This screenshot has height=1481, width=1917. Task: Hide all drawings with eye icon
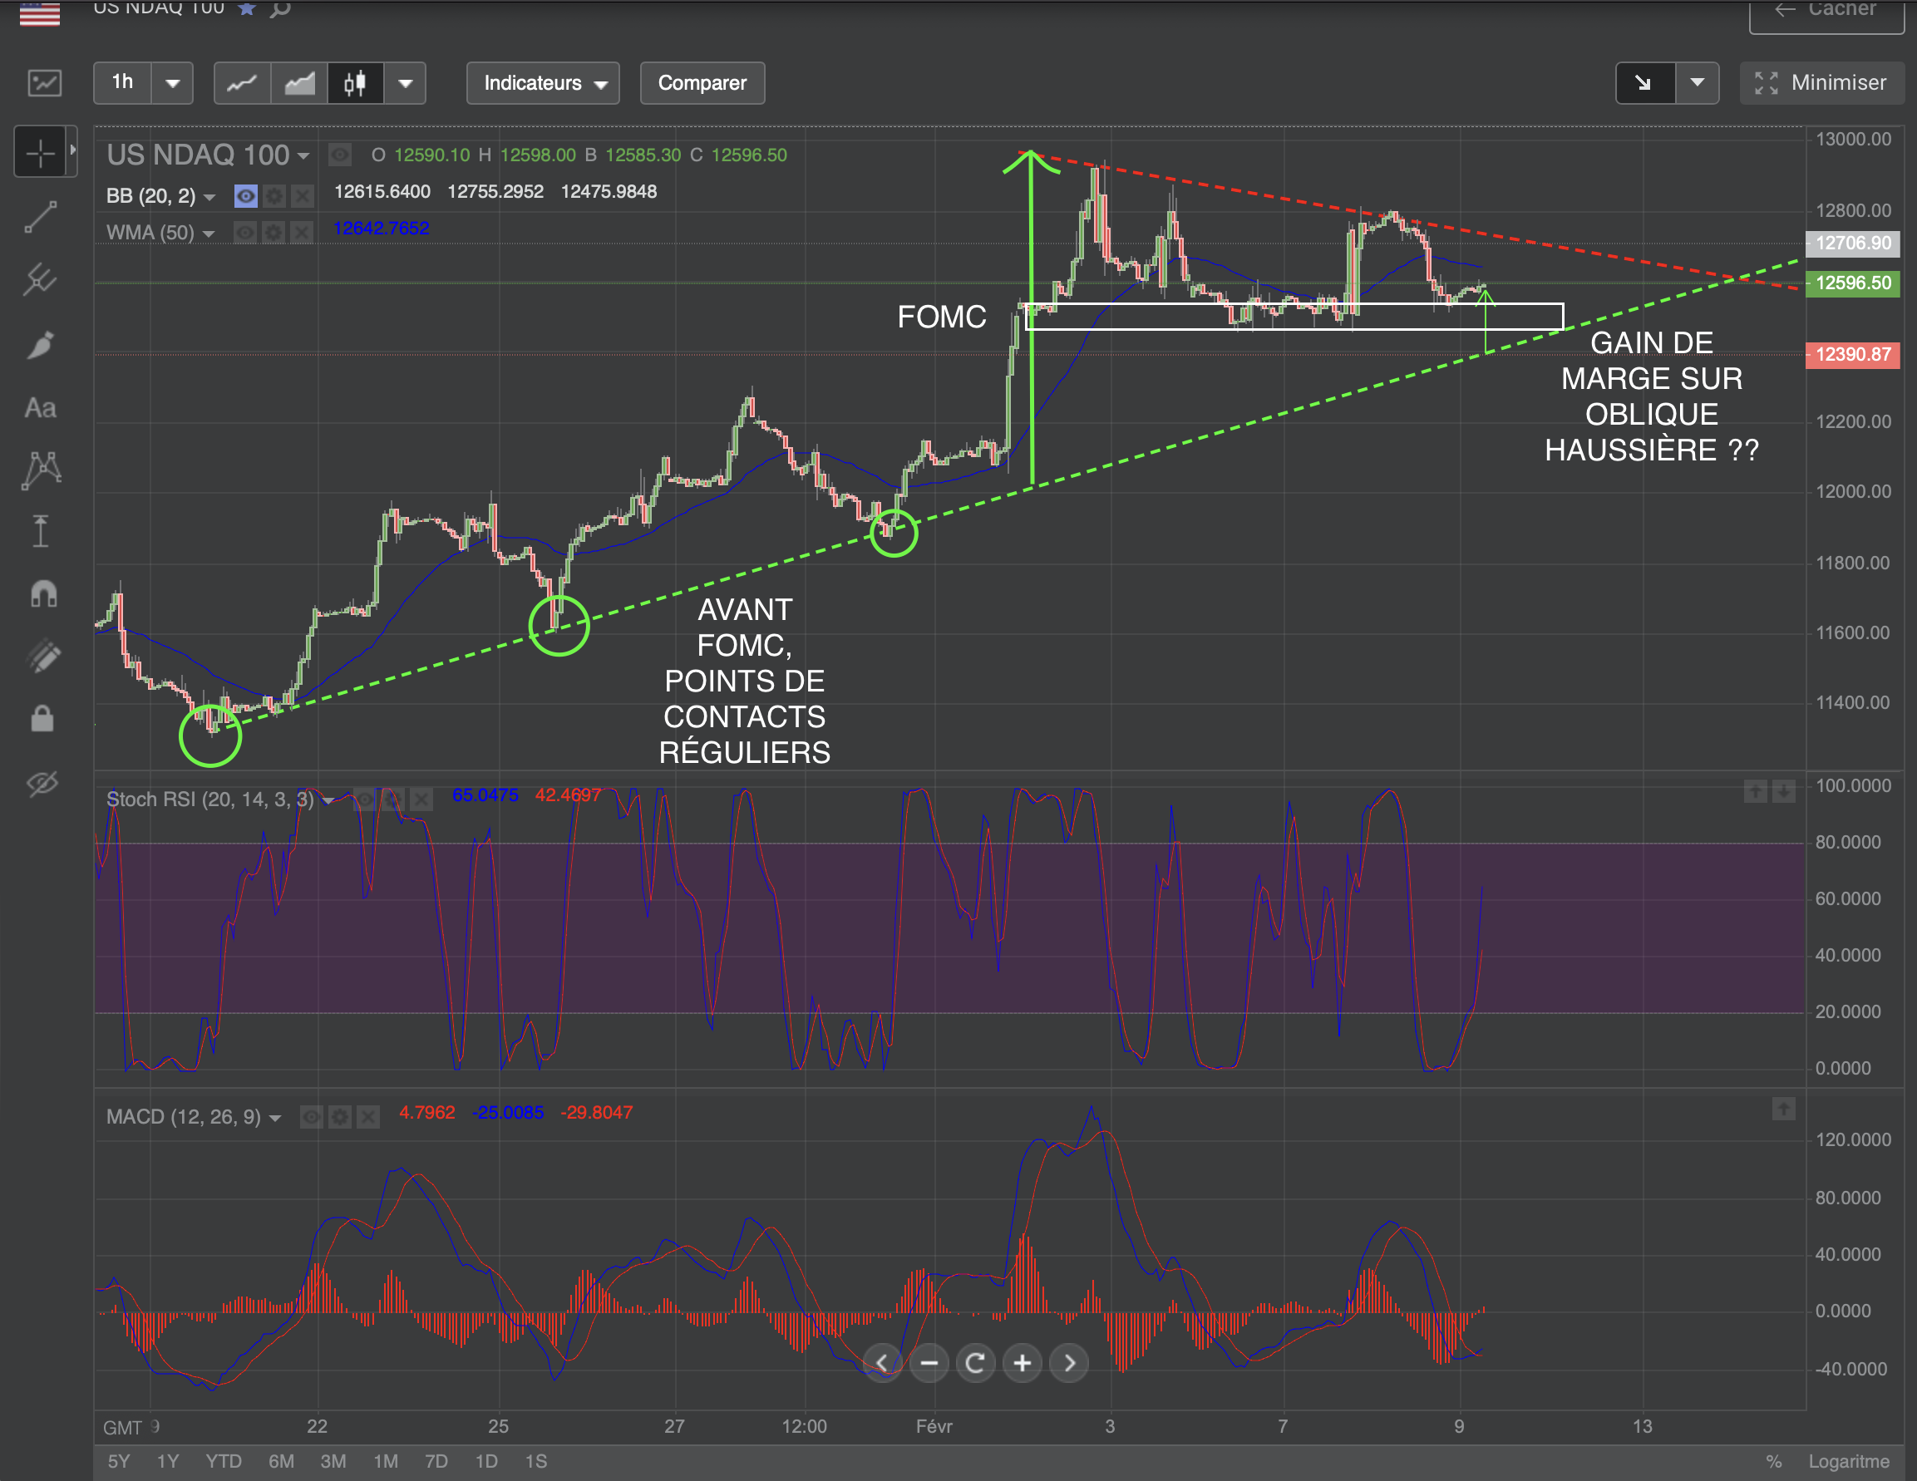[42, 783]
